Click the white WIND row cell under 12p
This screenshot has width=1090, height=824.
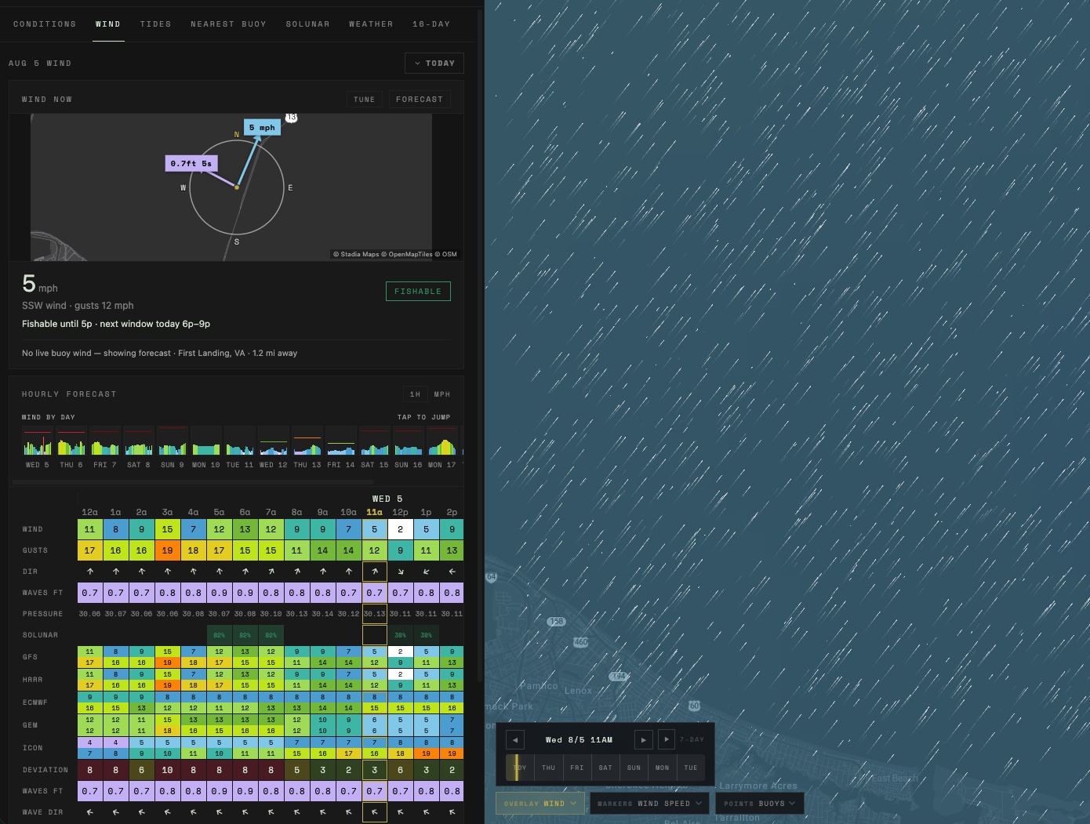(401, 529)
